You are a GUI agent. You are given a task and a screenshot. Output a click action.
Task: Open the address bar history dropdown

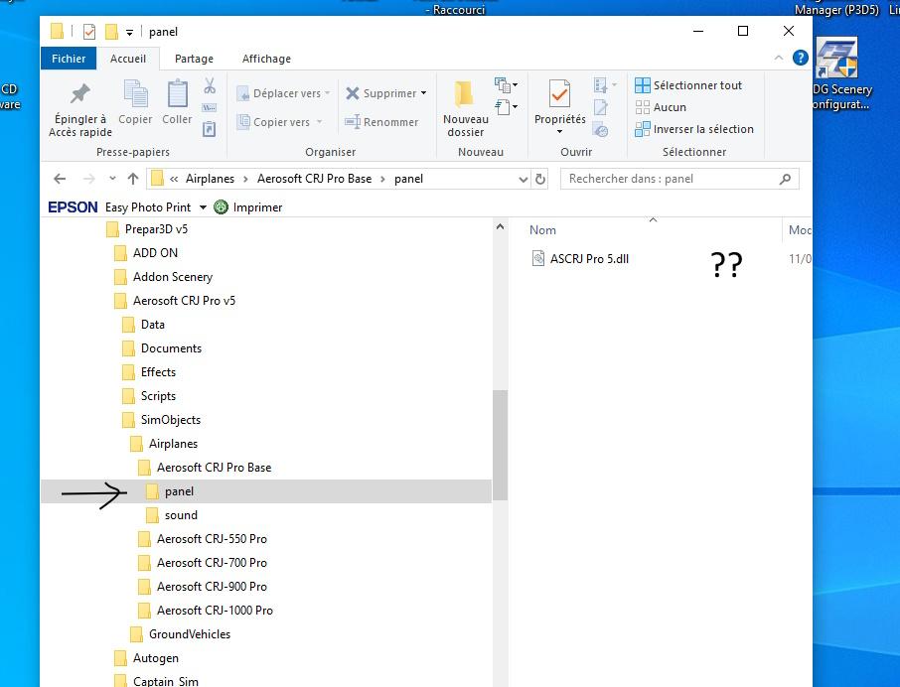tap(523, 179)
